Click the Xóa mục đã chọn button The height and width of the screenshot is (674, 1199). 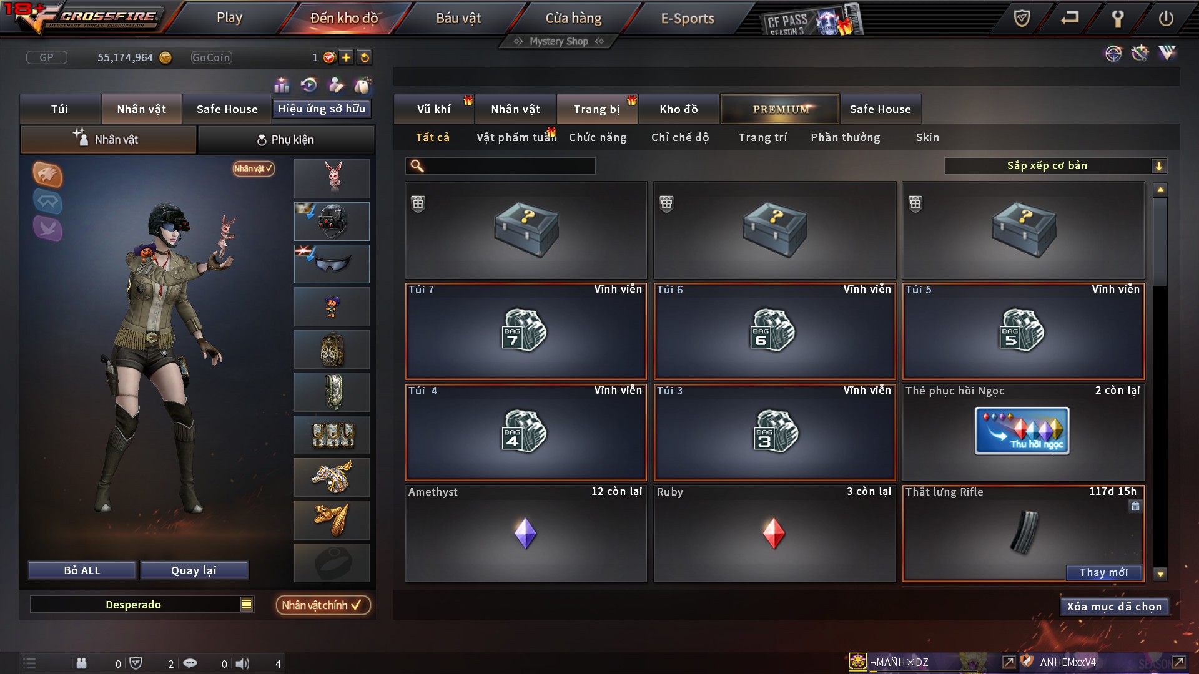pyautogui.click(x=1114, y=607)
